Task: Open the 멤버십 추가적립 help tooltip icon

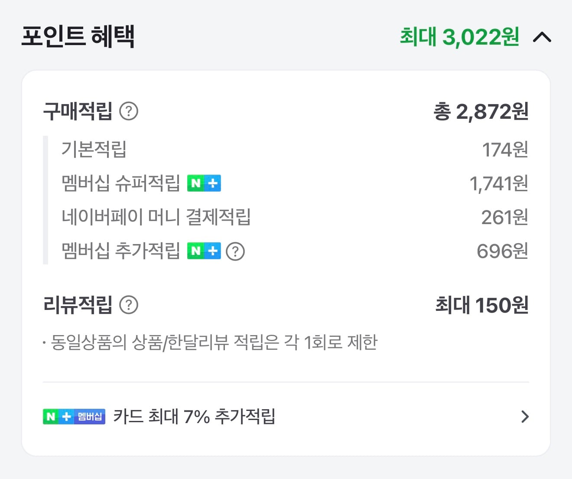Action: (x=236, y=251)
